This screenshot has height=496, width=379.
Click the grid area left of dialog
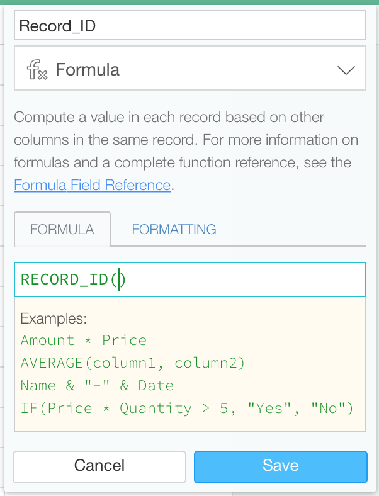(x=2, y=253)
